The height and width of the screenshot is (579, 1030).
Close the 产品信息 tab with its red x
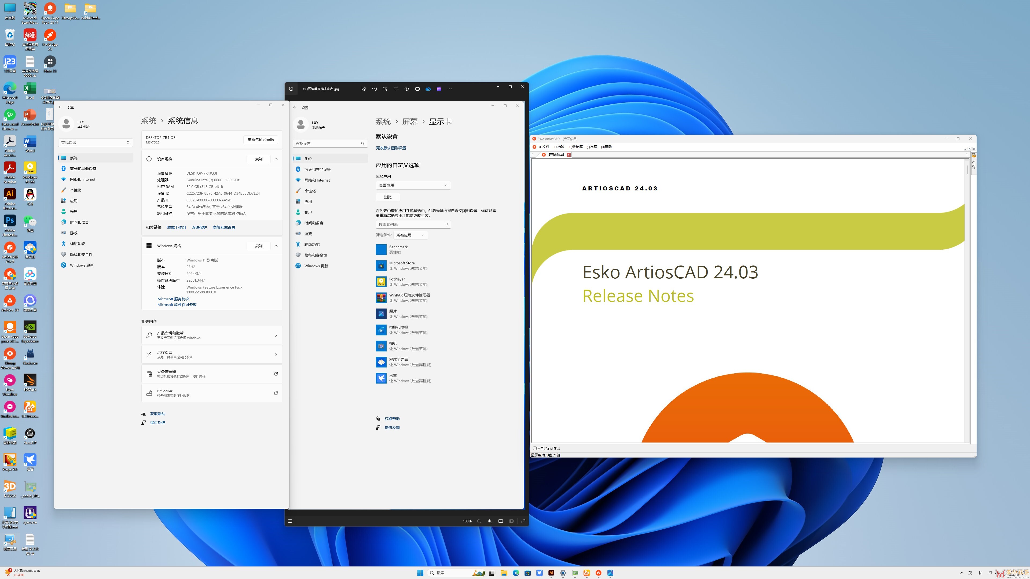[x=569, y=155]
